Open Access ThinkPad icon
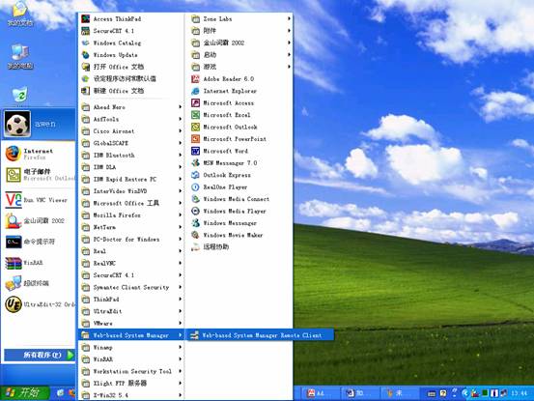534x401 pixels. pos(86,19)
